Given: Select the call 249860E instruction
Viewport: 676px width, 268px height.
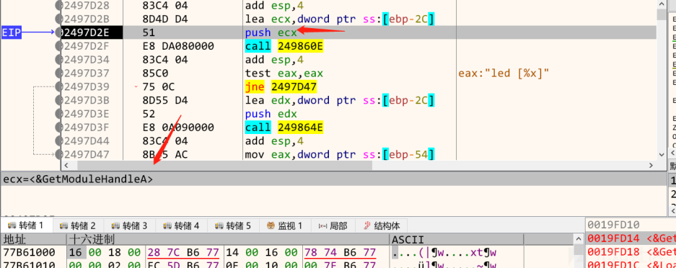Looking at the screenshot, I should coord(284,46).
